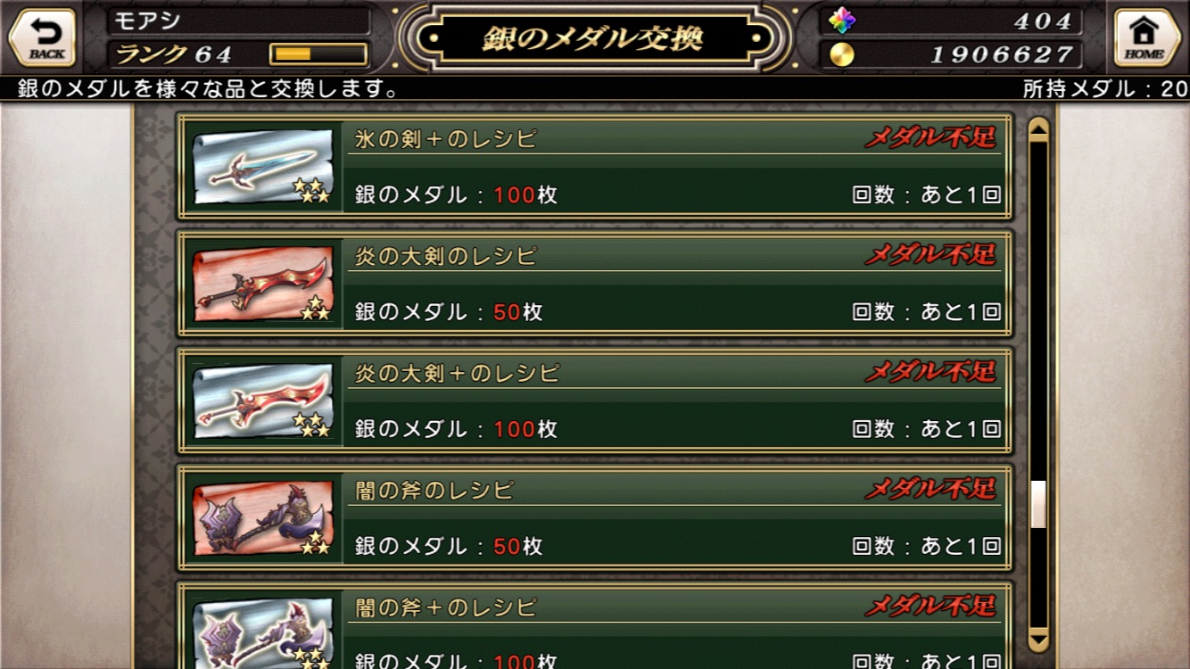The width and height of the screenshot is (1190, 669).
Task: Tap the rank 64 experience progress bar
Action: click(318, 54)
